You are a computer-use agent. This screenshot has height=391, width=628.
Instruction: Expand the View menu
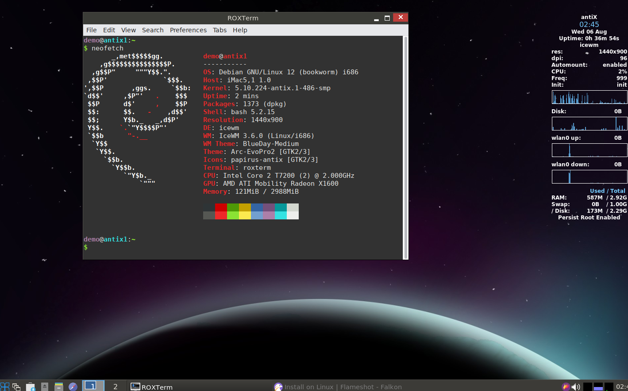point(128,30)
